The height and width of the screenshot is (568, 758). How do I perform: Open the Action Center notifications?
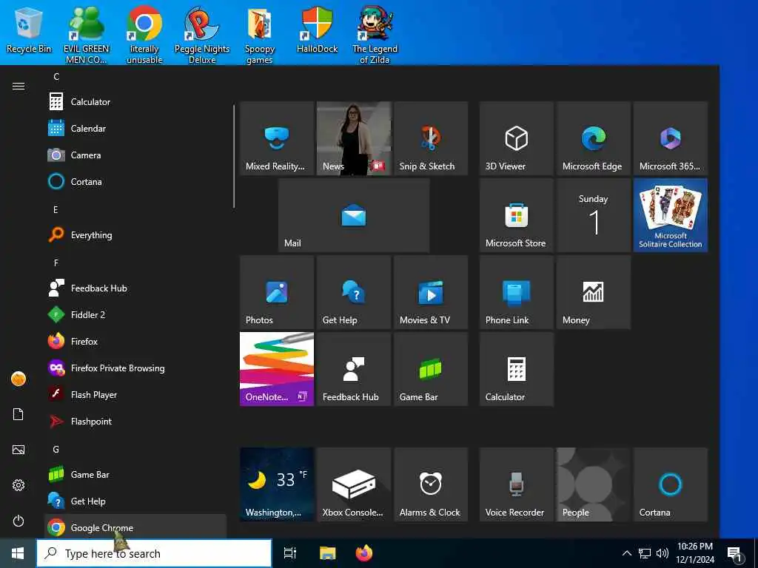[x=735, y=554]
